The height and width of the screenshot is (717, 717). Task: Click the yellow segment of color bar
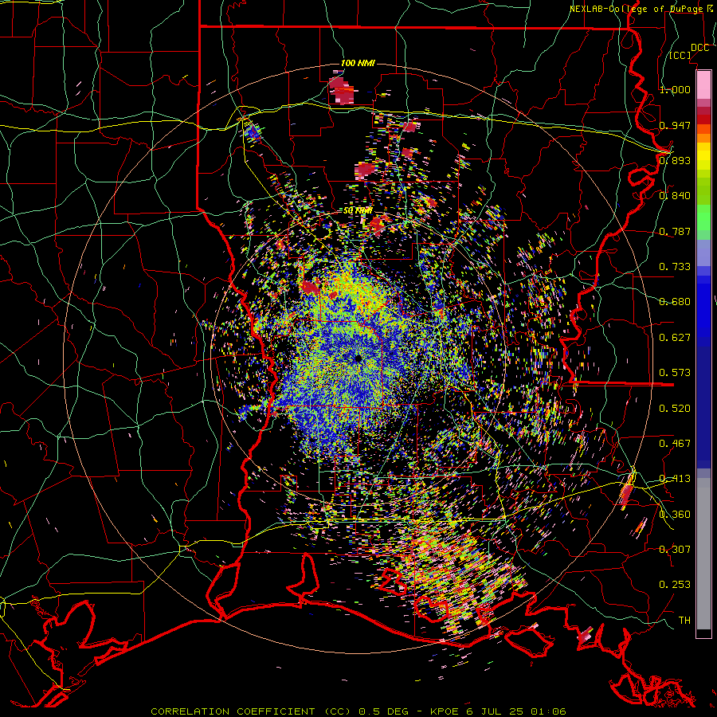[703, 156]
